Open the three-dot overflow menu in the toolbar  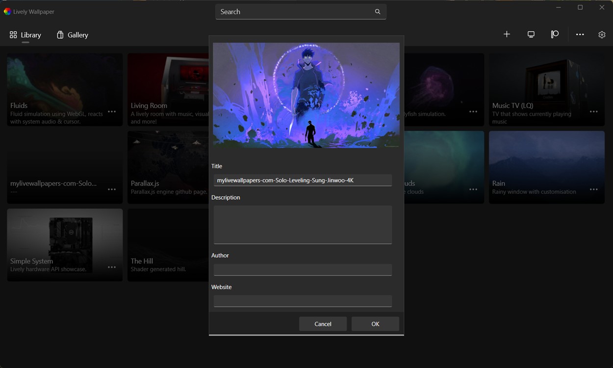[580, 34]
